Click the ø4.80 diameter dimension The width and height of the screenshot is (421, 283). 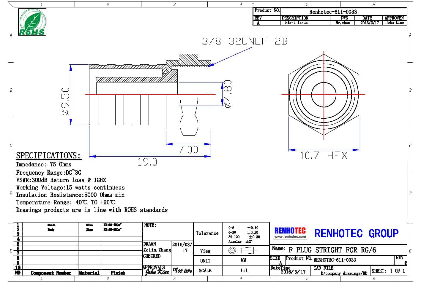(x=228, y=93)
